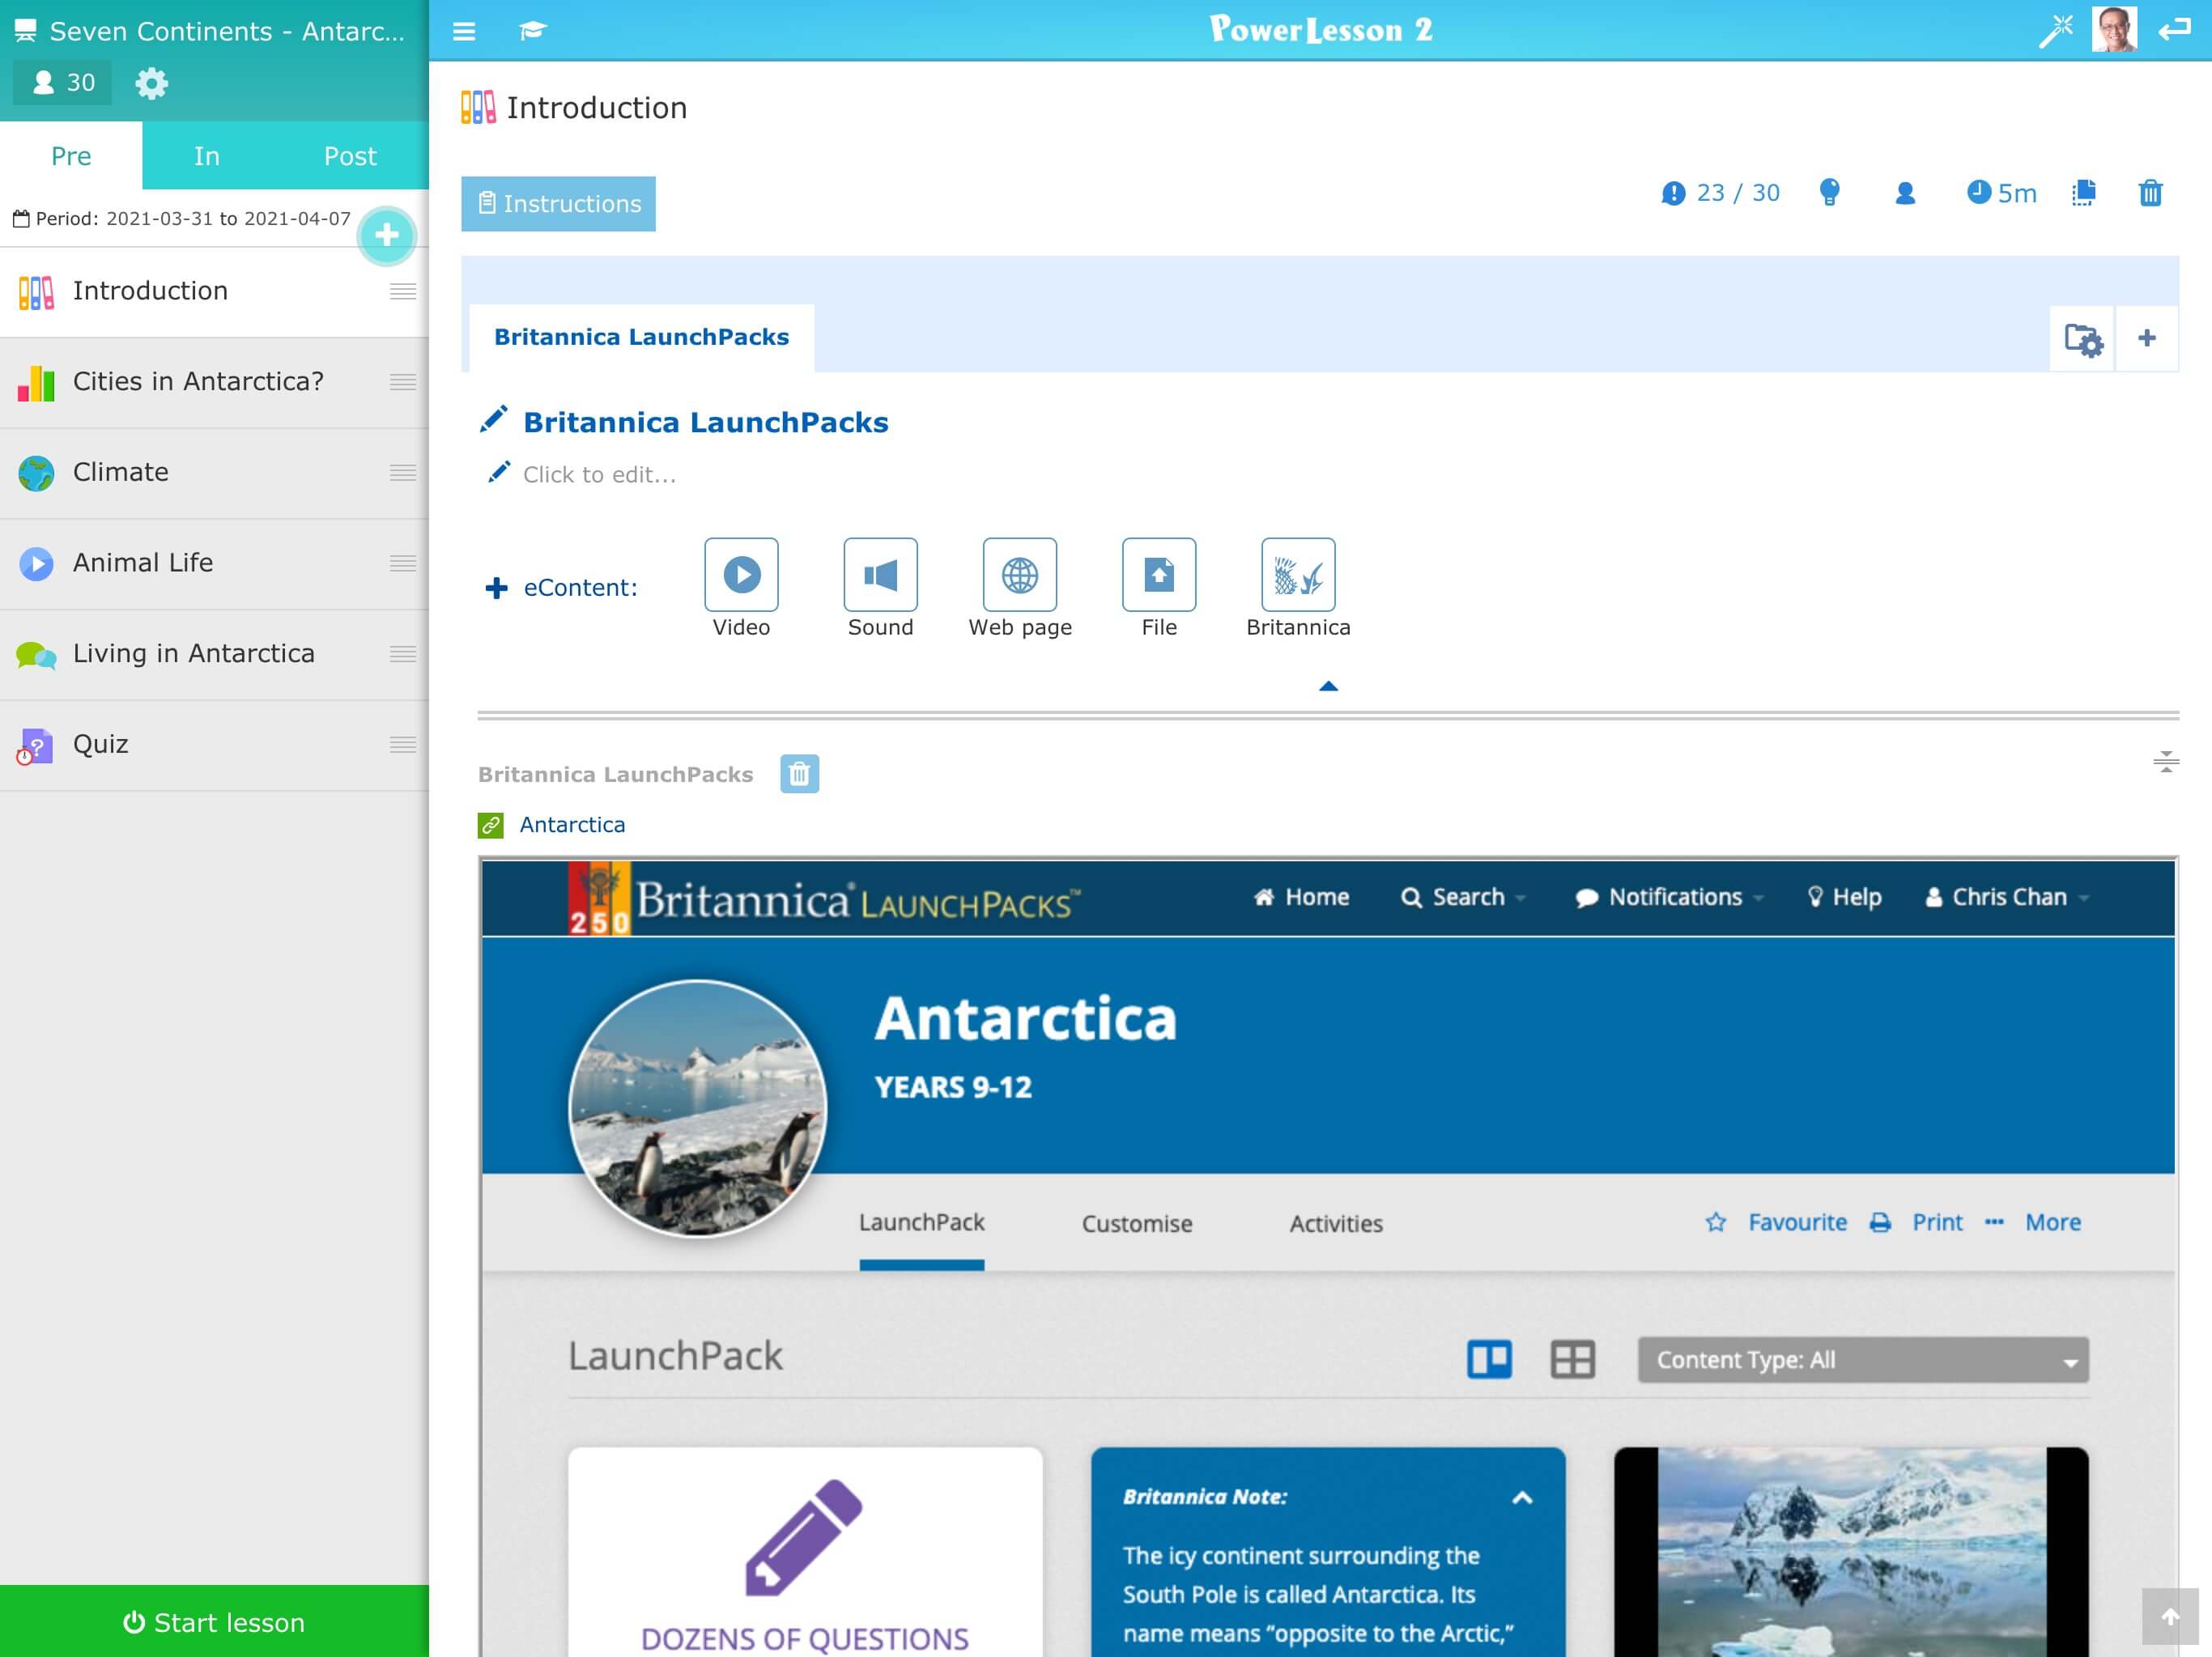Image resolution: width=2212 pixels, height=1657 pixels.
Task: Open lesson settings gear icon
Action: pyautogui.click(x=151, y=83)
